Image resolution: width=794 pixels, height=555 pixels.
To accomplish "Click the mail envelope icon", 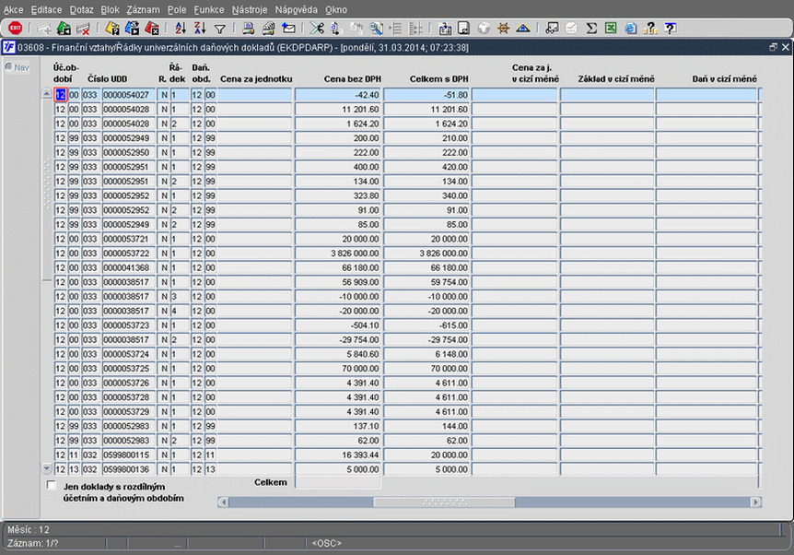I will coord(288,29).
